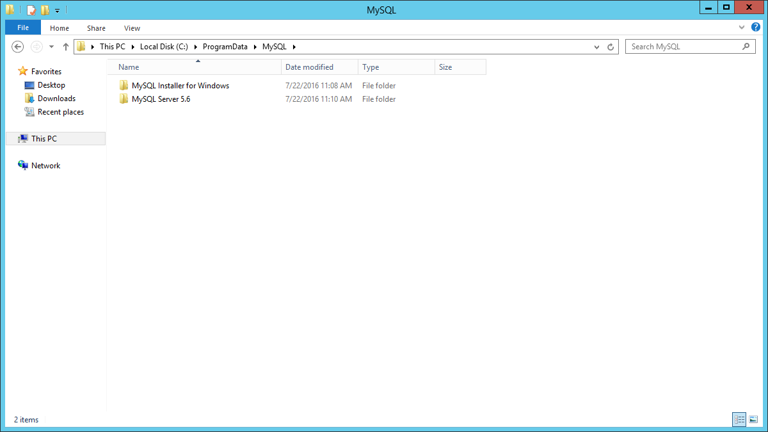Viewport: 768px width, 432px height.
Task: Open the File ribbon tab
Action: click(23, 28)
